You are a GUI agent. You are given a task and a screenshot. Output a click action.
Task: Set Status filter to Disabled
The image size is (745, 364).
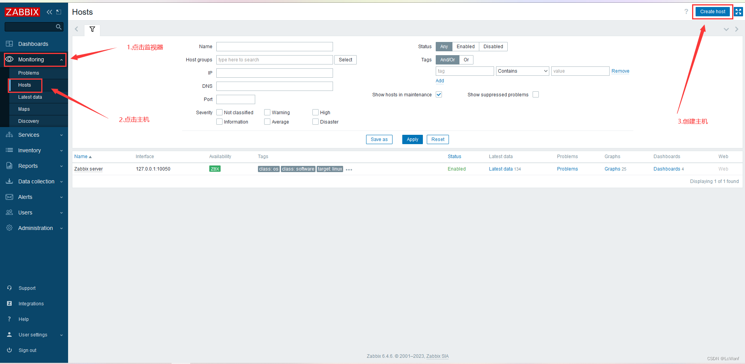tap(493, 47)
